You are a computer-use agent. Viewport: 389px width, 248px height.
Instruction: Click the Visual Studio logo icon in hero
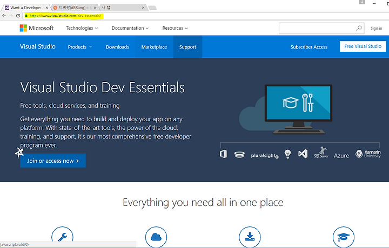tap(303, 154)
